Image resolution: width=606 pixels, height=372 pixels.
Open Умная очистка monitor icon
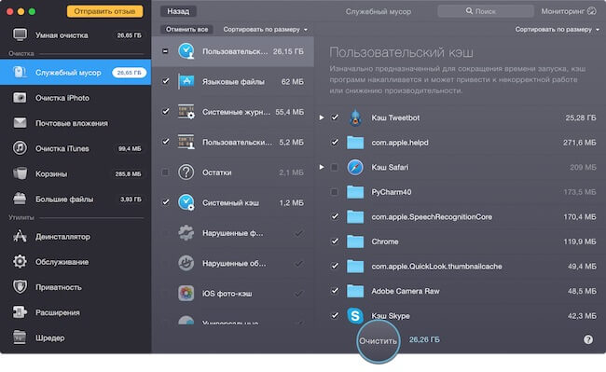(20, 34)
